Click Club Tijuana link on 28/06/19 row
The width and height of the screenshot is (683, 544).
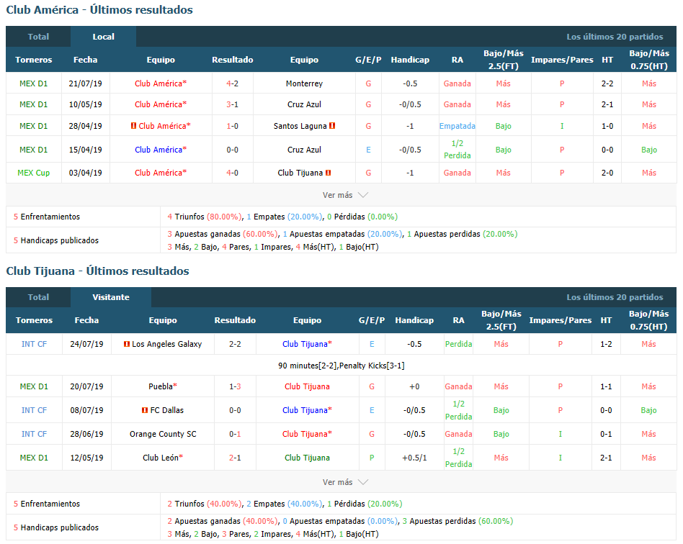pyautogui.click(x=307, y=434)
